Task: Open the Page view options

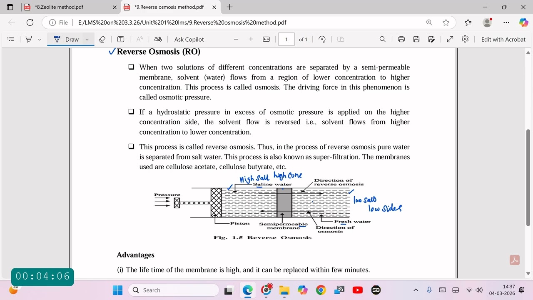Action: click(x=341, y=39)
